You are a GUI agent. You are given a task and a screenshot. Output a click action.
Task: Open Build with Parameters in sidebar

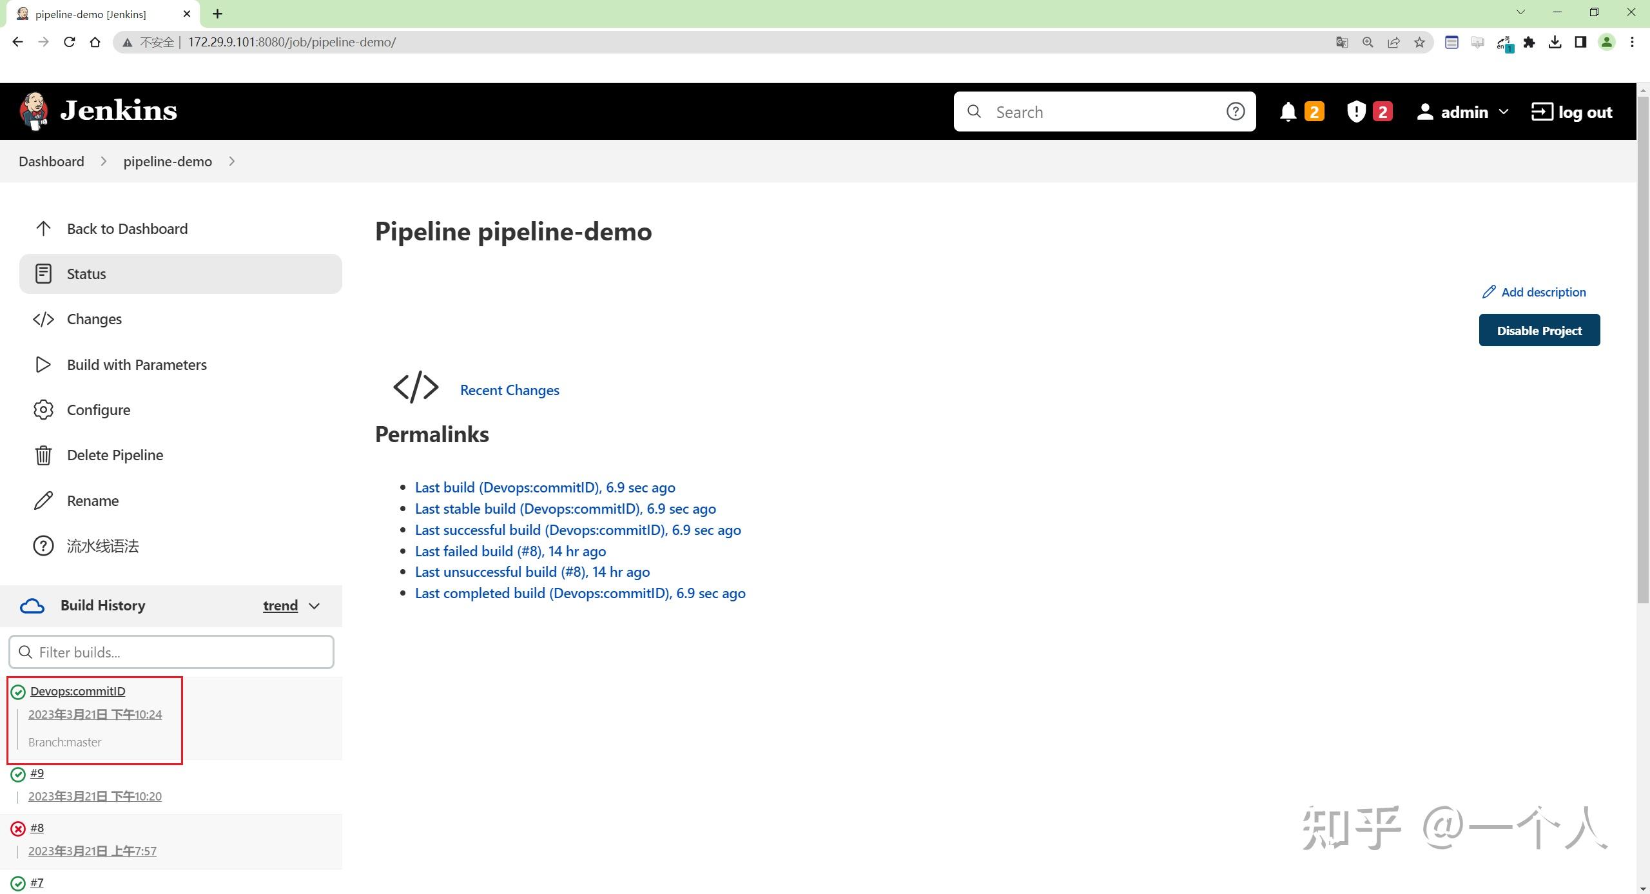point(137,365)
